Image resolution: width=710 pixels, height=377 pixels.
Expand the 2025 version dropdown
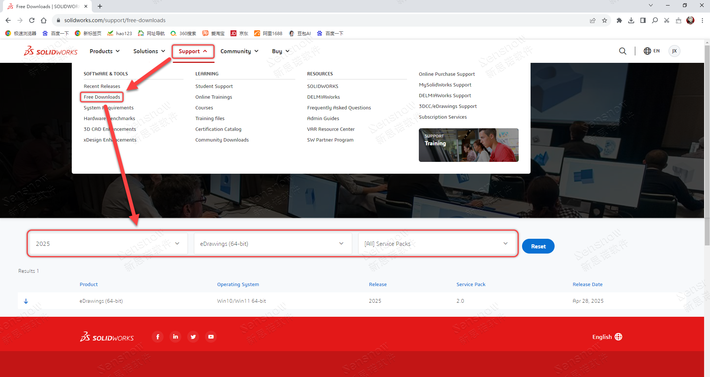click(107, 244)
